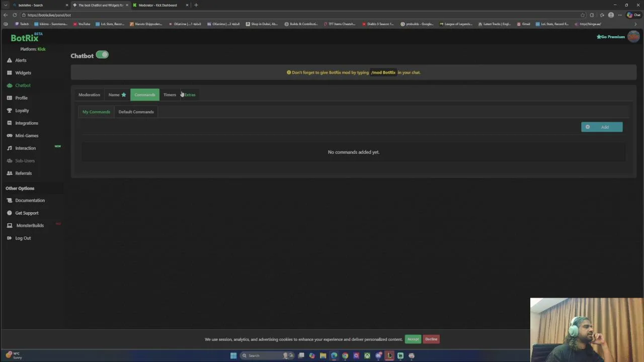Click the 'Other Options' heading

(x=20, y=189)
